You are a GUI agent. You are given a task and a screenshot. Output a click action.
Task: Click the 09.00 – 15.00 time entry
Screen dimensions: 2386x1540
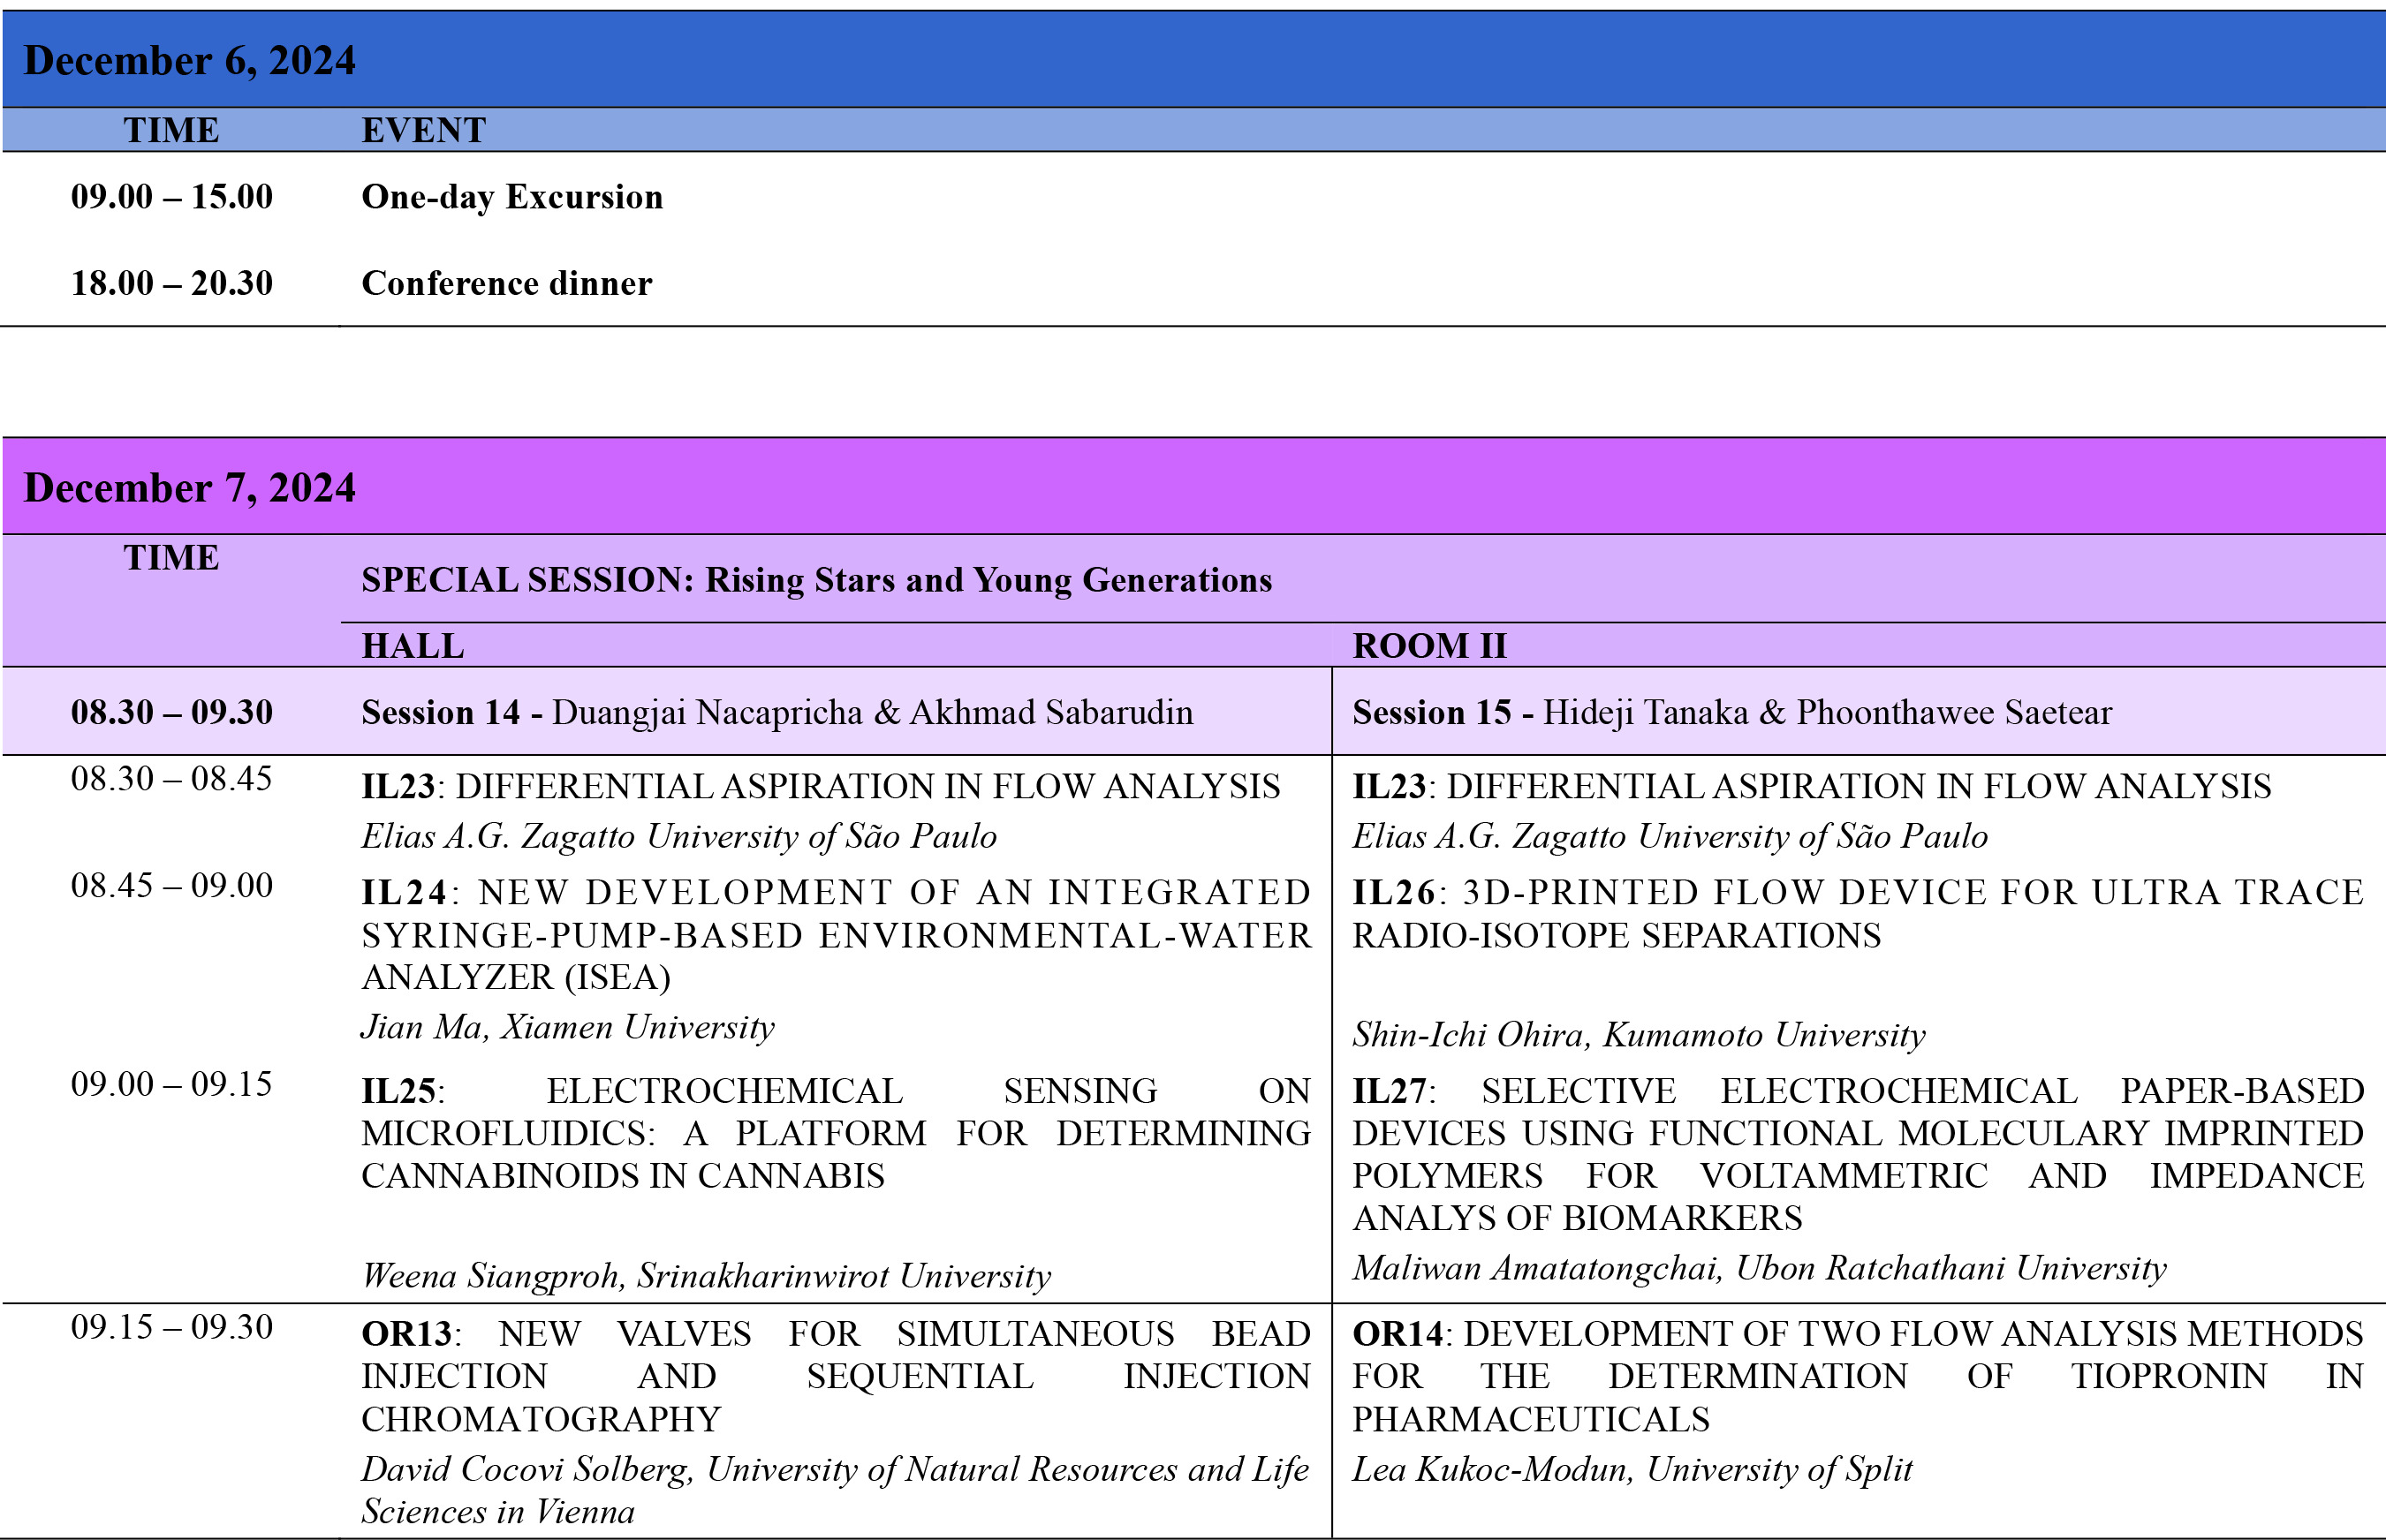[172, 197]
